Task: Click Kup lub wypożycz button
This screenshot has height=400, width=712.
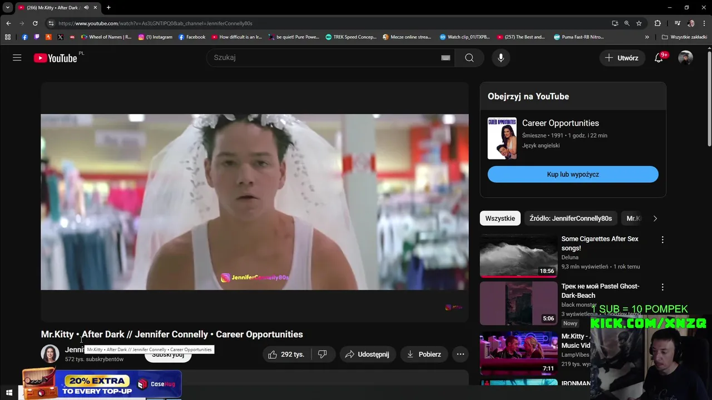Action: pyautogui.click(x=573, y=174)
